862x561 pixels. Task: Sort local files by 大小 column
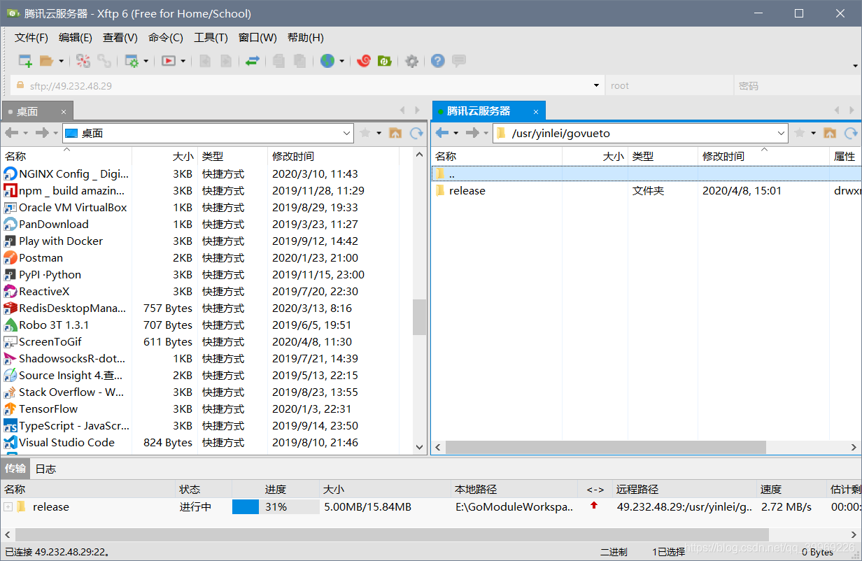(x=165, y=157)
